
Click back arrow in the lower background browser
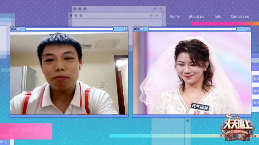(152, 15)
